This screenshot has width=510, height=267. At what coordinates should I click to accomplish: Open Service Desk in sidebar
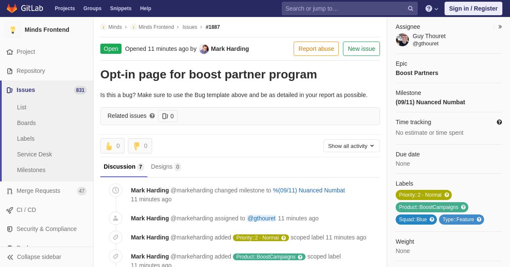(34, 154)
